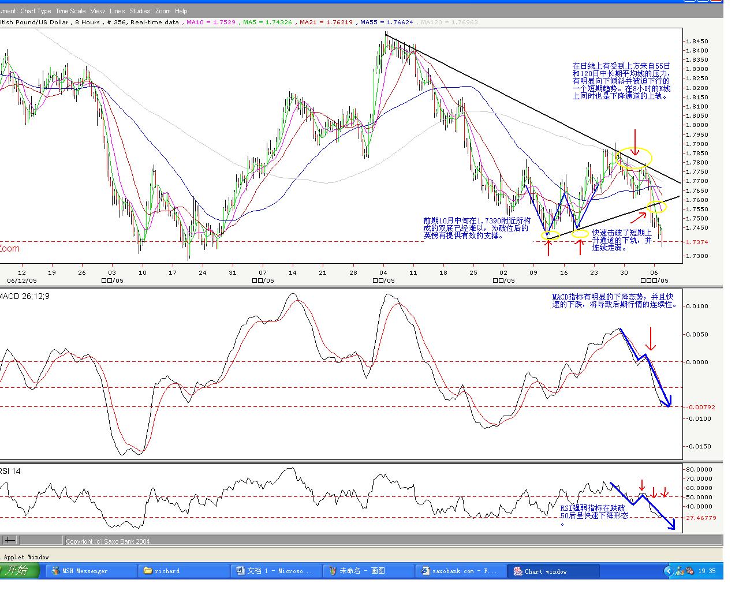
Task: Open the Zoom menu
Action: [163, 11]
